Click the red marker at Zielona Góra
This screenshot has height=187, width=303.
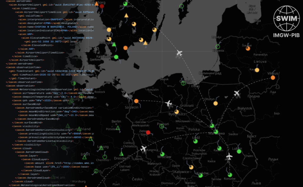coord(148,132)
